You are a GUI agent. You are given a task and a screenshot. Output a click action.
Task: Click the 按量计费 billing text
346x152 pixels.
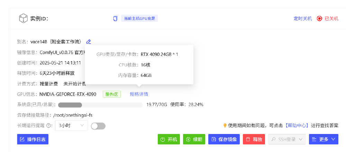tap(49, 84)
